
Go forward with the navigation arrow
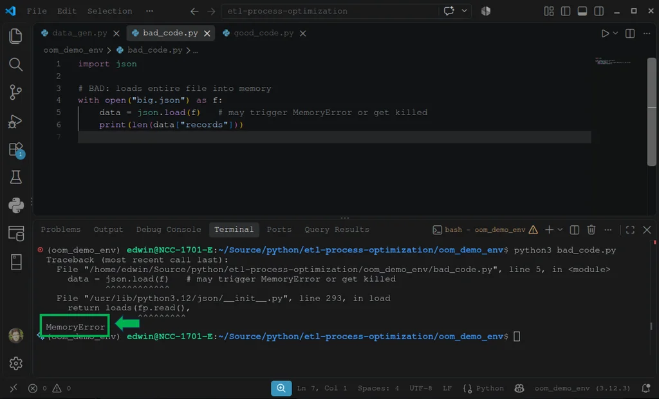click(x=211, y=12)
